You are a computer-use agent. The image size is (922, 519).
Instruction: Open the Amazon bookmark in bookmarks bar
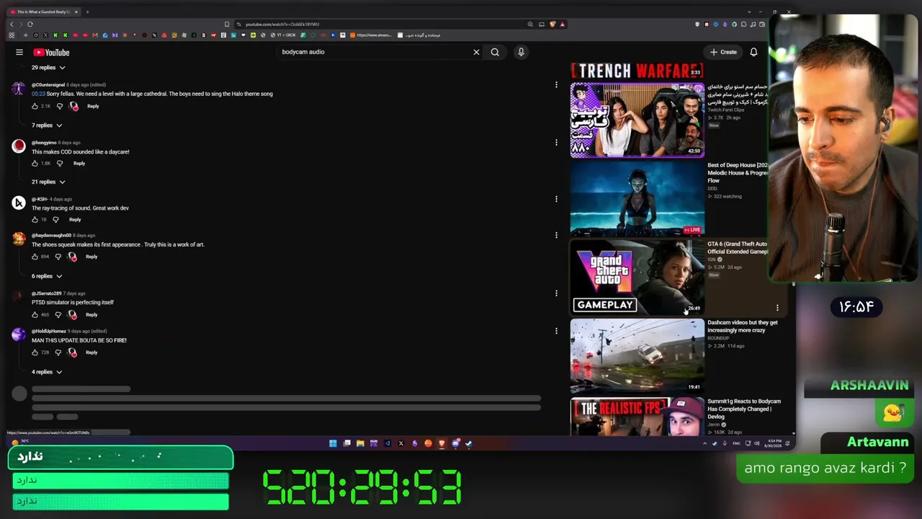pyautogui.click(x=371, y=35)
